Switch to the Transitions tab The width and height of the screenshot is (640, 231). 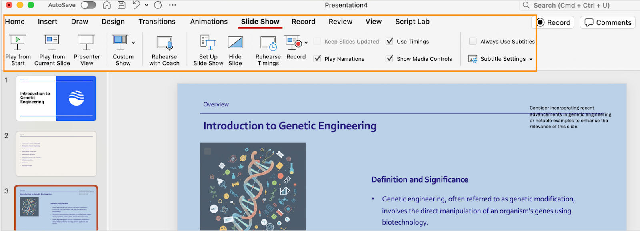click(x=157, y=22)
